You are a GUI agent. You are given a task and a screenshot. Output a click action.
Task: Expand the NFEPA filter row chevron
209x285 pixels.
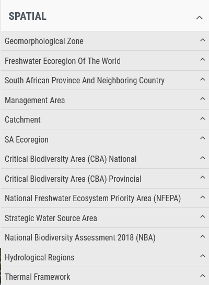click(203, 197)
